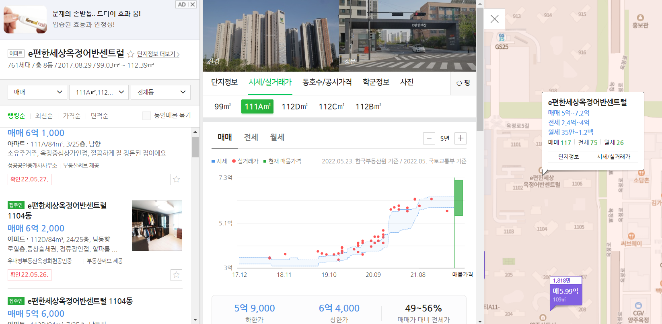The height and width of the screenshot is (324, 662).
Task: Sort listings by 면적순
Action: 99,116
